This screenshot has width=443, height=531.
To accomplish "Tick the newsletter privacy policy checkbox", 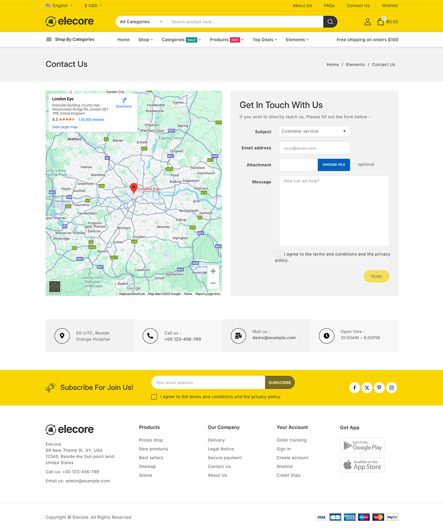I will pyautogui.click(x=154, y=397).
